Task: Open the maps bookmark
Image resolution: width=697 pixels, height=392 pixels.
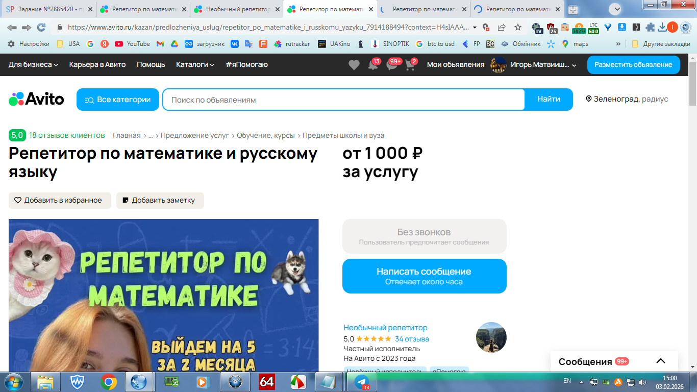Action: [x=575, y=44]
